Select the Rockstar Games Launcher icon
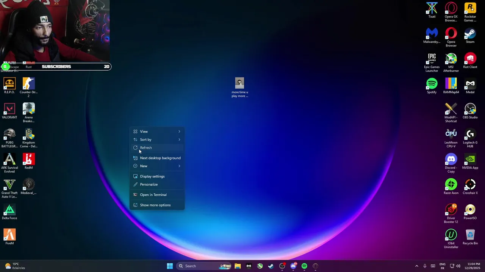Viewport: 485px width, 272px height. click(470, 12)
